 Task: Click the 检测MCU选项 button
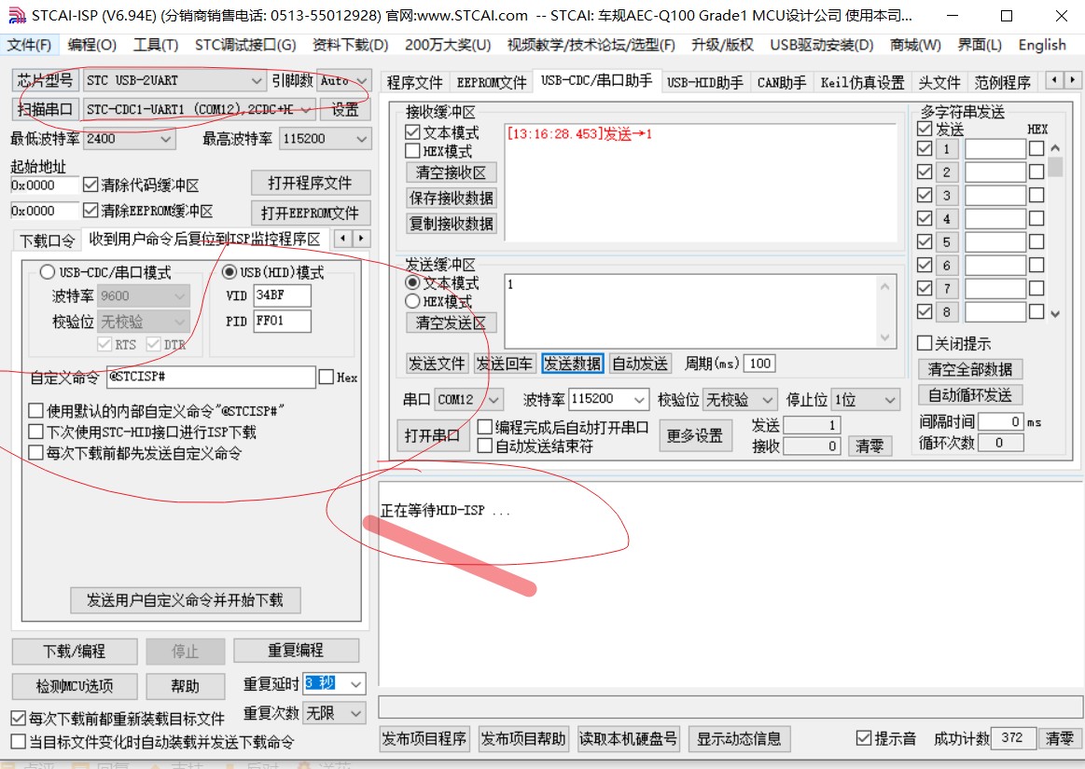[x=75, y=686]
